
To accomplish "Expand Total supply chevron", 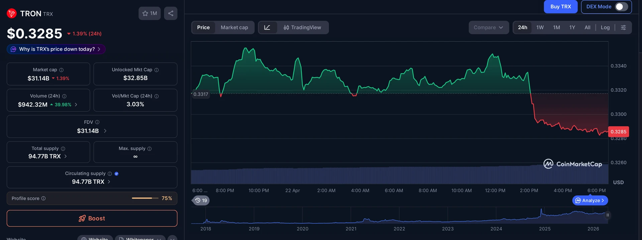I will click(x=66, y=156).
